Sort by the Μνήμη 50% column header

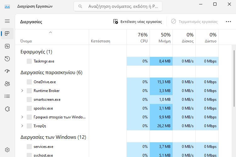[x=161, y=37]
